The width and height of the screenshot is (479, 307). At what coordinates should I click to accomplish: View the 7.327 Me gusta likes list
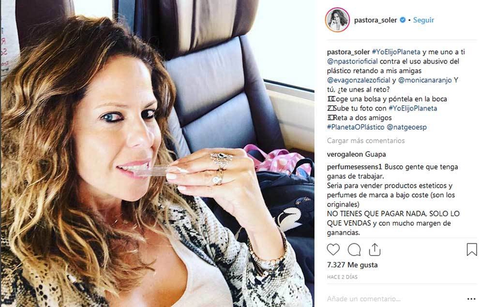tap(352, 265)
